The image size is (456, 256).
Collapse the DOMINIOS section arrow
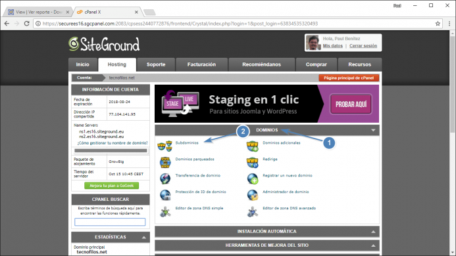[x=373, y=131]
